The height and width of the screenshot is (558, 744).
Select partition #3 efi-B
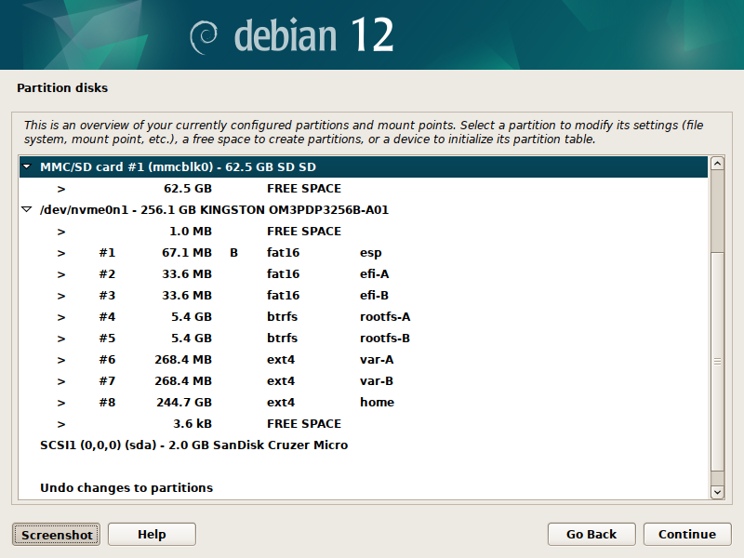pyautogui.click(x=364, y=295)
